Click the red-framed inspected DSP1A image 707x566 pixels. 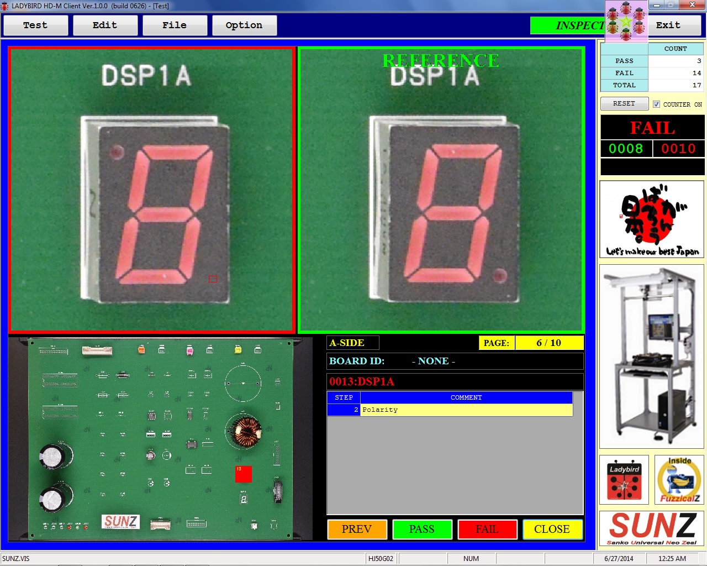coord(152,190)
